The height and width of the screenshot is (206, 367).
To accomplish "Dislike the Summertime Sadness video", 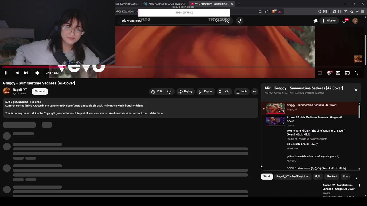I will click(169, 92).
